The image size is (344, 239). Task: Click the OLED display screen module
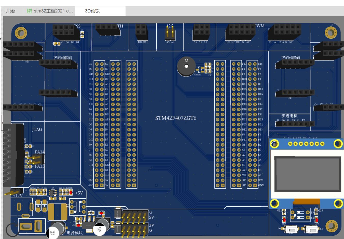[x=307, y=174]
